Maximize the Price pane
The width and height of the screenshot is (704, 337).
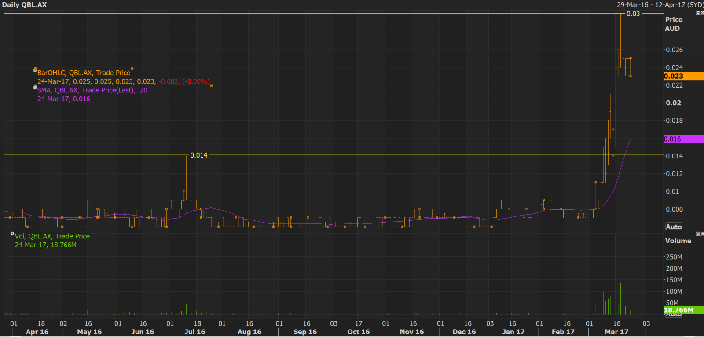tap(697, 13)
